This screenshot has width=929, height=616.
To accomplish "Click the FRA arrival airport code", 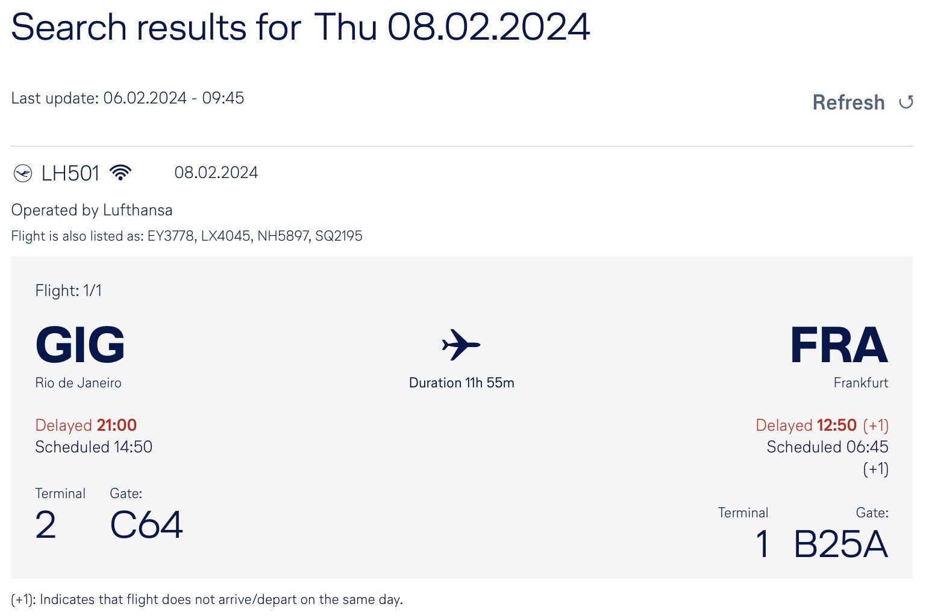I will pyautogui.click(x=839, y=345).
